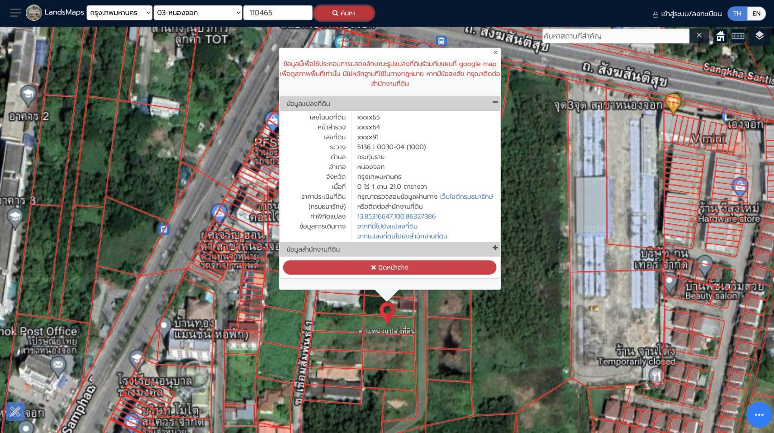The height and width of the screenshot is (433, 774).
Task: Click the marker beside บ้านทองแมนชั่น
Action: (x=164, y=326)
